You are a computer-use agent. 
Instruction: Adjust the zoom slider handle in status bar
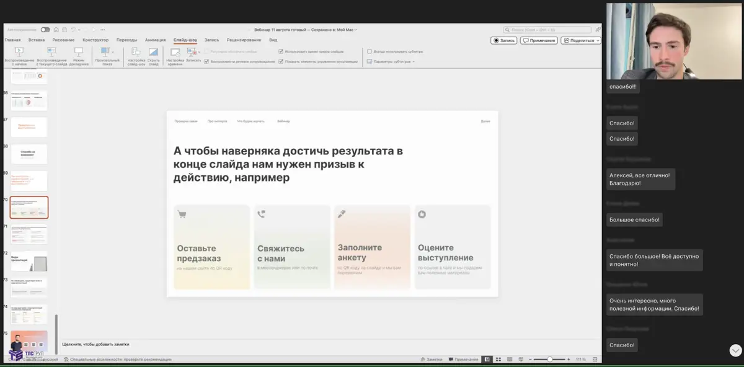pos(549,359)
